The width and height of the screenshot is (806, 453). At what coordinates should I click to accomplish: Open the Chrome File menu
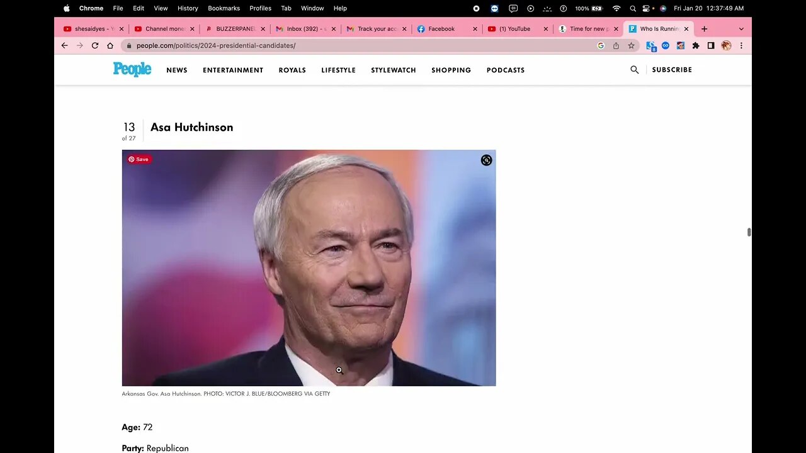click(x=118, y=8)
